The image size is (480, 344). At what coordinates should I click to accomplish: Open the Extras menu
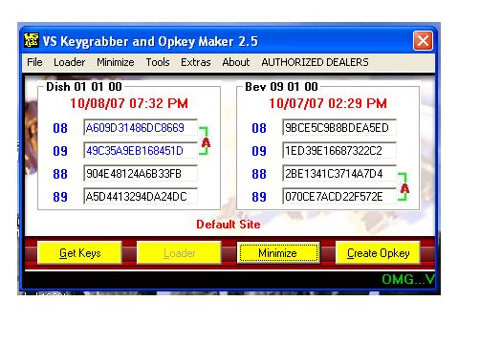(196, 62)
